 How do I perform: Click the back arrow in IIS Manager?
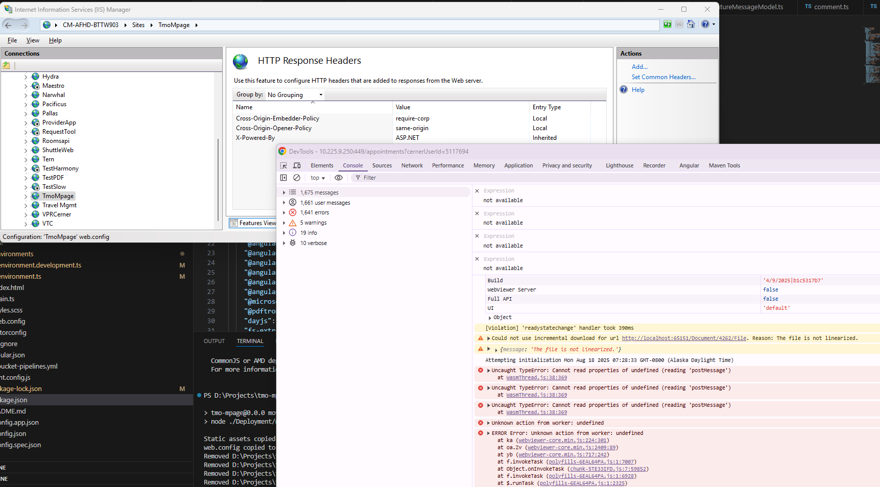8,25
